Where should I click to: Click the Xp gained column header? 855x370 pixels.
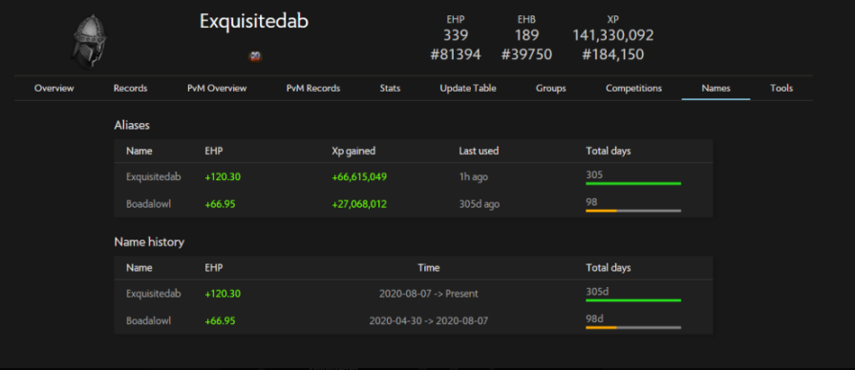[353, 152]
